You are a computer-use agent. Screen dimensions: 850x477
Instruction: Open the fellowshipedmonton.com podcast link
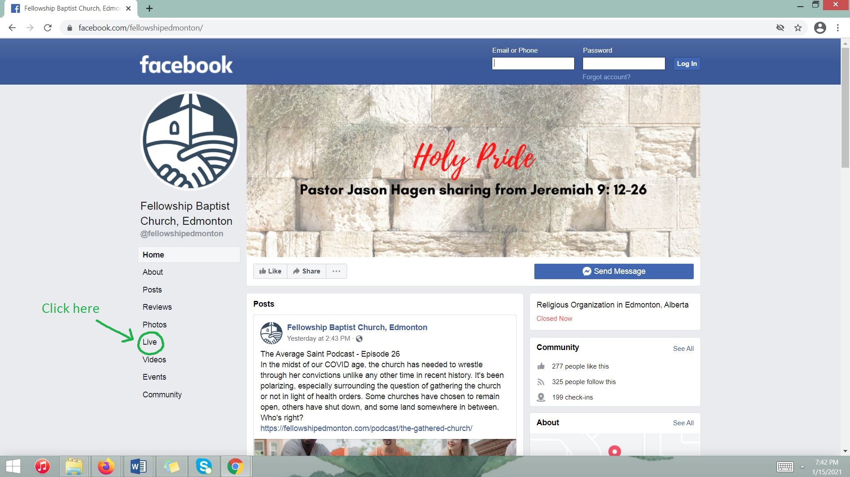point(366,428)
